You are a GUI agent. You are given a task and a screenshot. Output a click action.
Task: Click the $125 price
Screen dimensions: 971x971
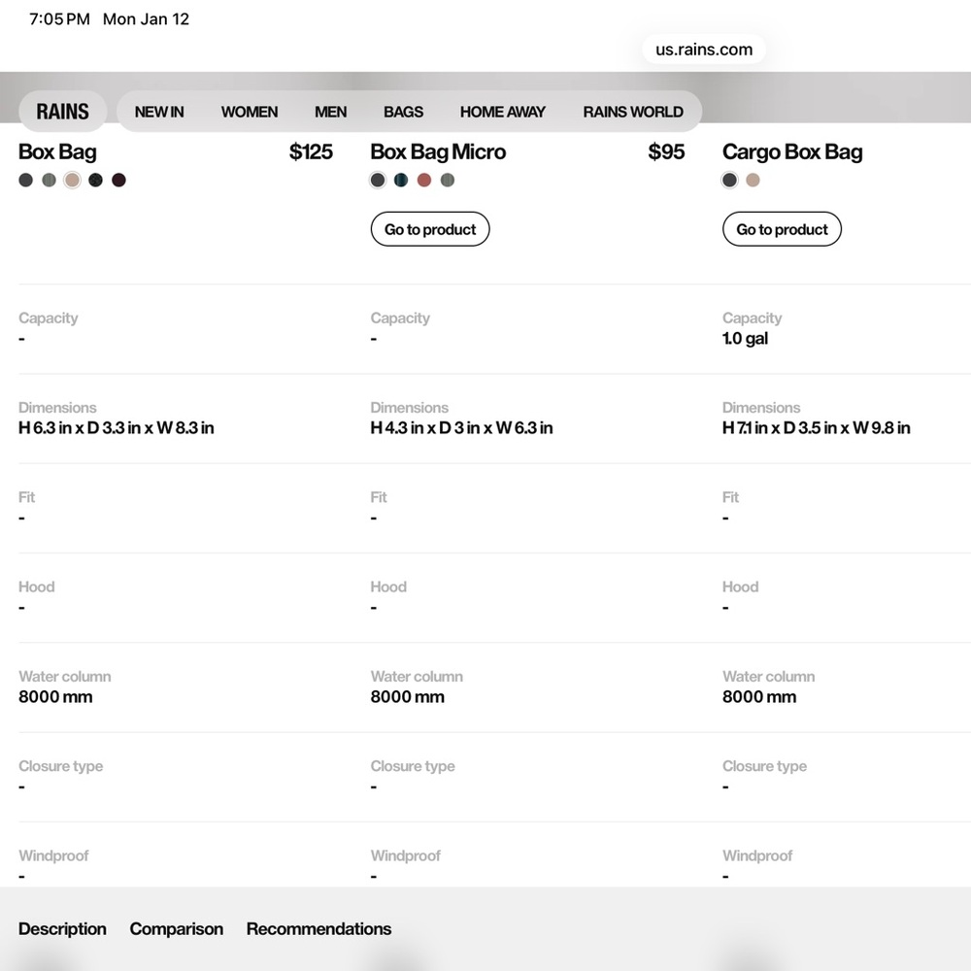pyautogui.click(x=311, y=152)
